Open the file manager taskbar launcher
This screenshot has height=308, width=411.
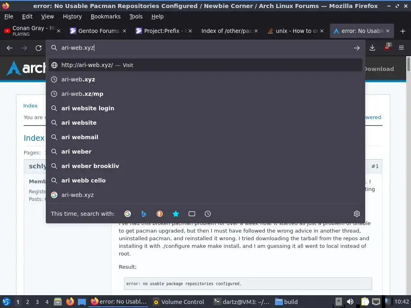click(58, 302)
